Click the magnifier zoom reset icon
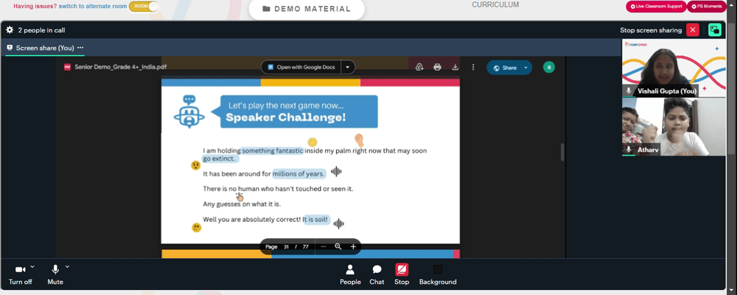This screenshot has height=295, width=737. point(338,246)
